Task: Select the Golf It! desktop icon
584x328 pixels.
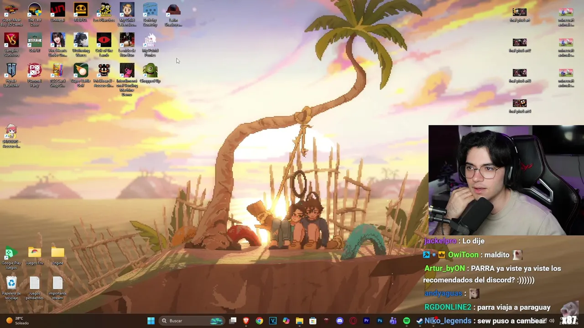Action: (35, 43)
